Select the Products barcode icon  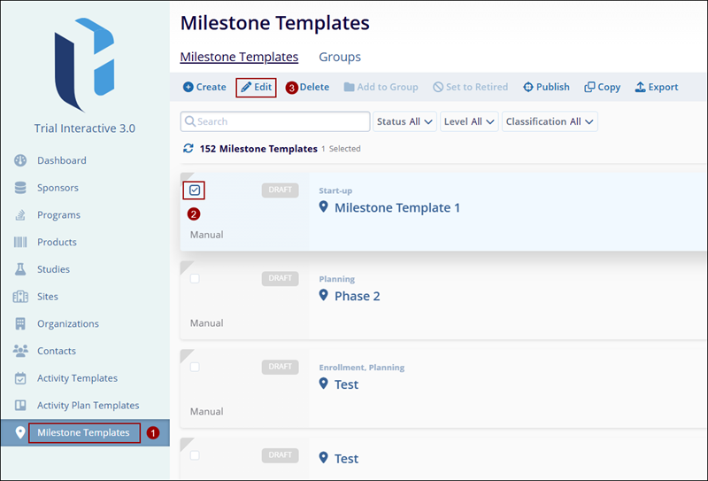pos(20,242)
